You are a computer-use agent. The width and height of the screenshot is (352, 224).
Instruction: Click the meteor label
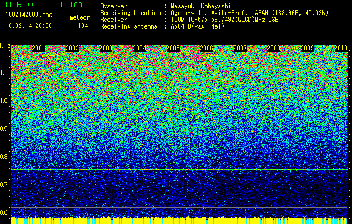coord(79,17)
